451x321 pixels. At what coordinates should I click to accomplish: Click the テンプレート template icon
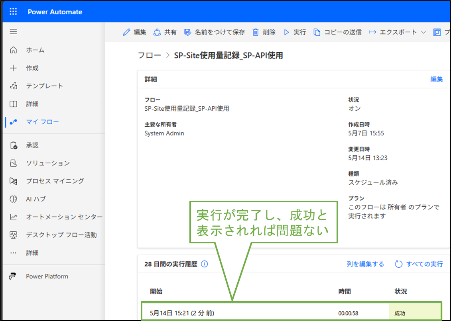tap(13, 86)
